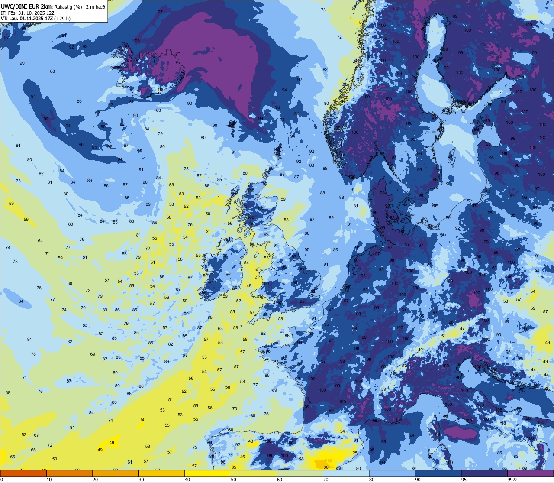Click the legend tick label 95

[464, 480]
